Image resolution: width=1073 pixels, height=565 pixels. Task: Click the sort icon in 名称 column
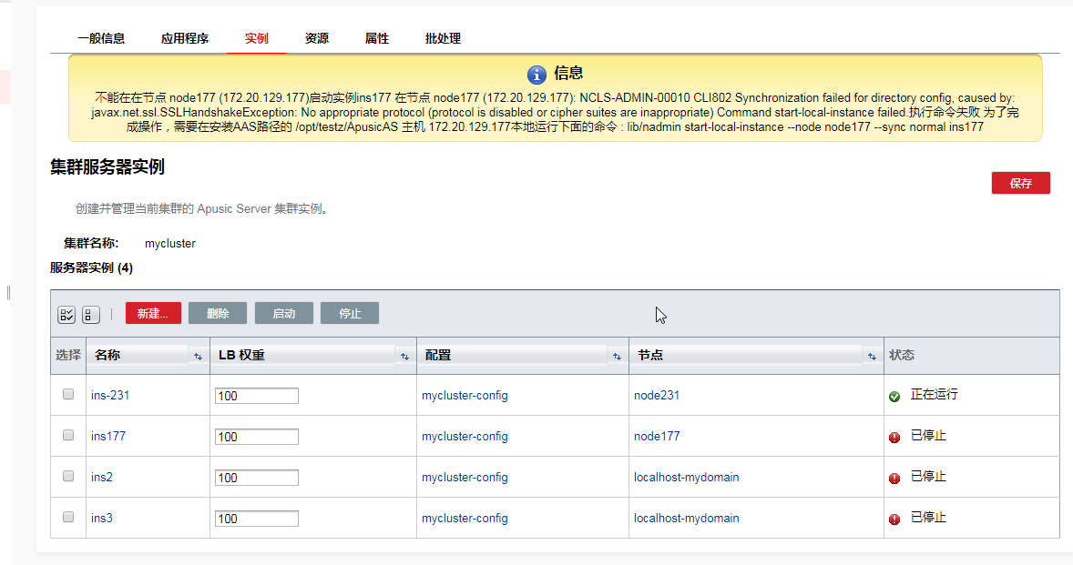click(x=198, y=357)
